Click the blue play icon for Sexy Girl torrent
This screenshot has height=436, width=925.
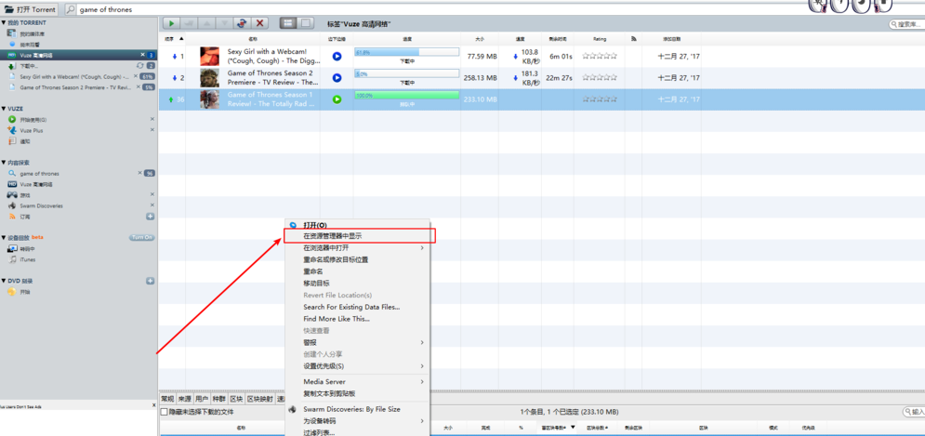pyautogui.click(x=337, y=57)
